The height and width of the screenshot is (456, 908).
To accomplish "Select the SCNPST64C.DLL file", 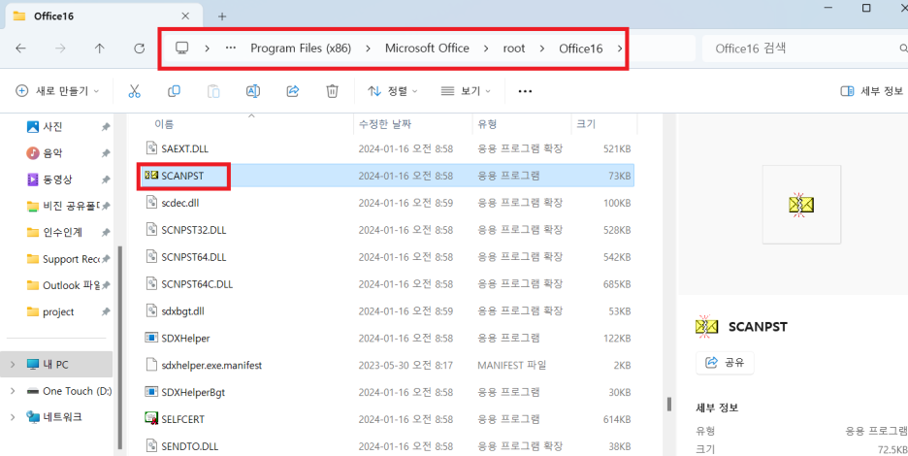I will click(x=386, y=284).
